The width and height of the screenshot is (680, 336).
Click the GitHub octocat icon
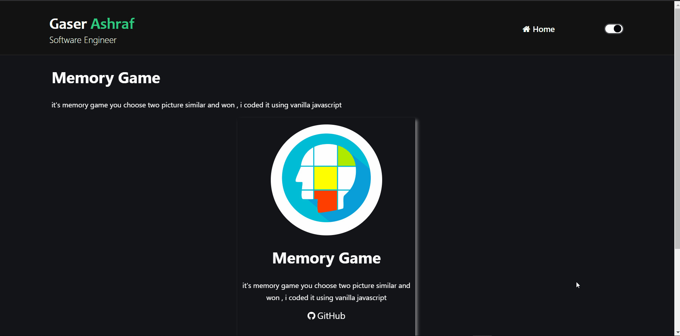tap(310, 316)
